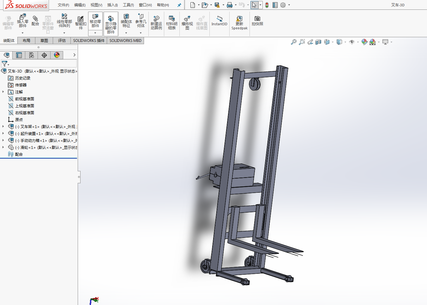Open FeatureManager design tree tab
Image resolution: width=427 pixels, height=305 pixels.
tap(6, 55)
